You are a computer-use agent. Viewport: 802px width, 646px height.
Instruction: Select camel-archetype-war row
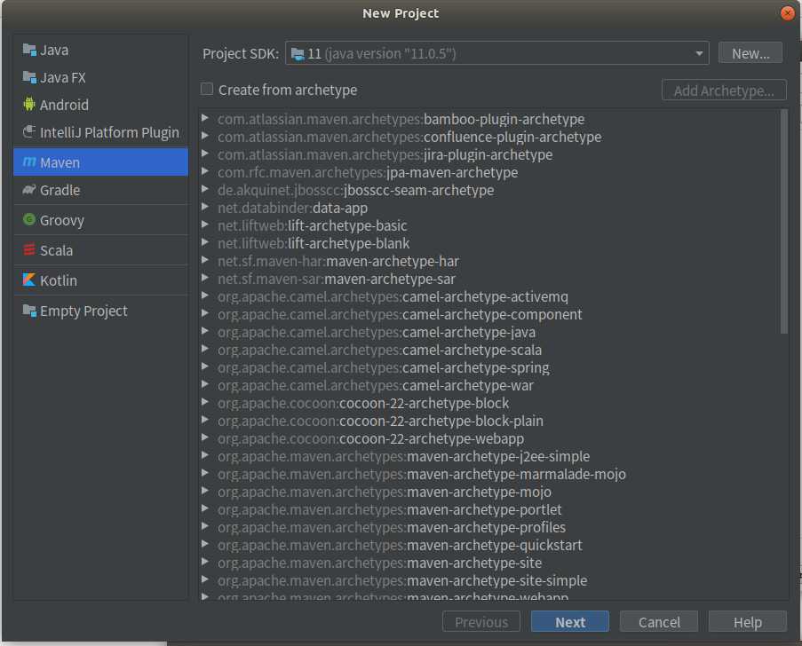(490, 385)
